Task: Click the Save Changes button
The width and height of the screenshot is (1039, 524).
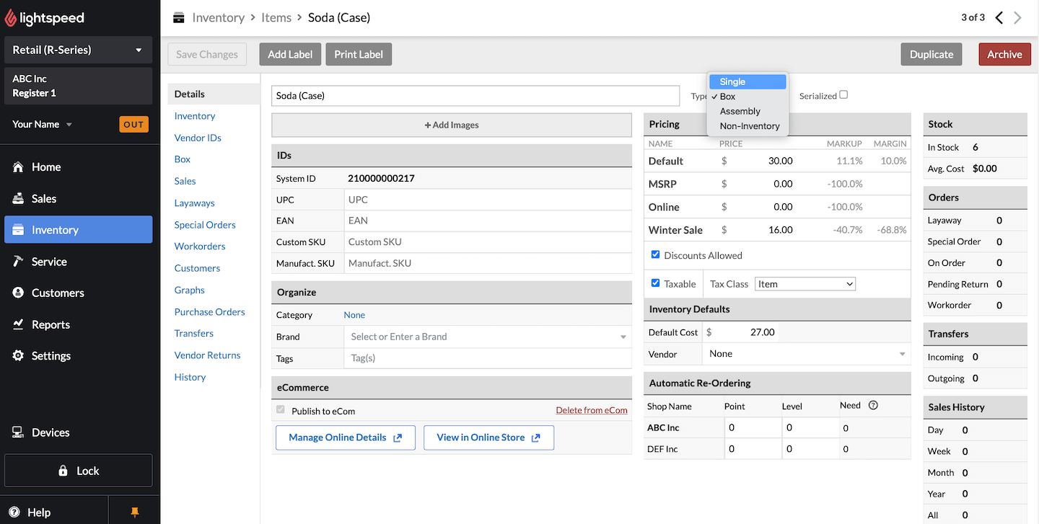Action: pyautogui.click(x=207, y=54)
